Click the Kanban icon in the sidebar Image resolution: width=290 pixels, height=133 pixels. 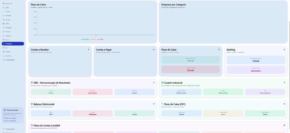[3, 52]
